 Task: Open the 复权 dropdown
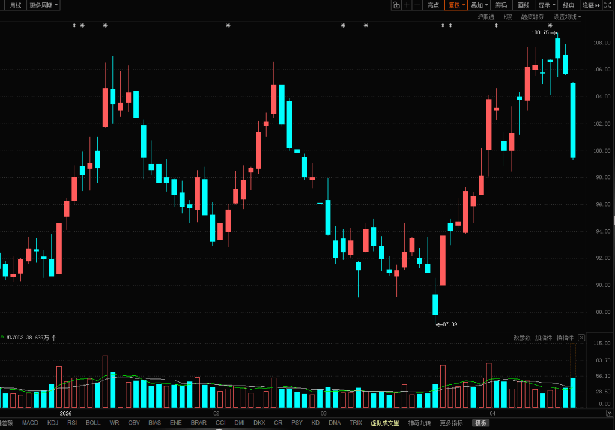(456, 5)
